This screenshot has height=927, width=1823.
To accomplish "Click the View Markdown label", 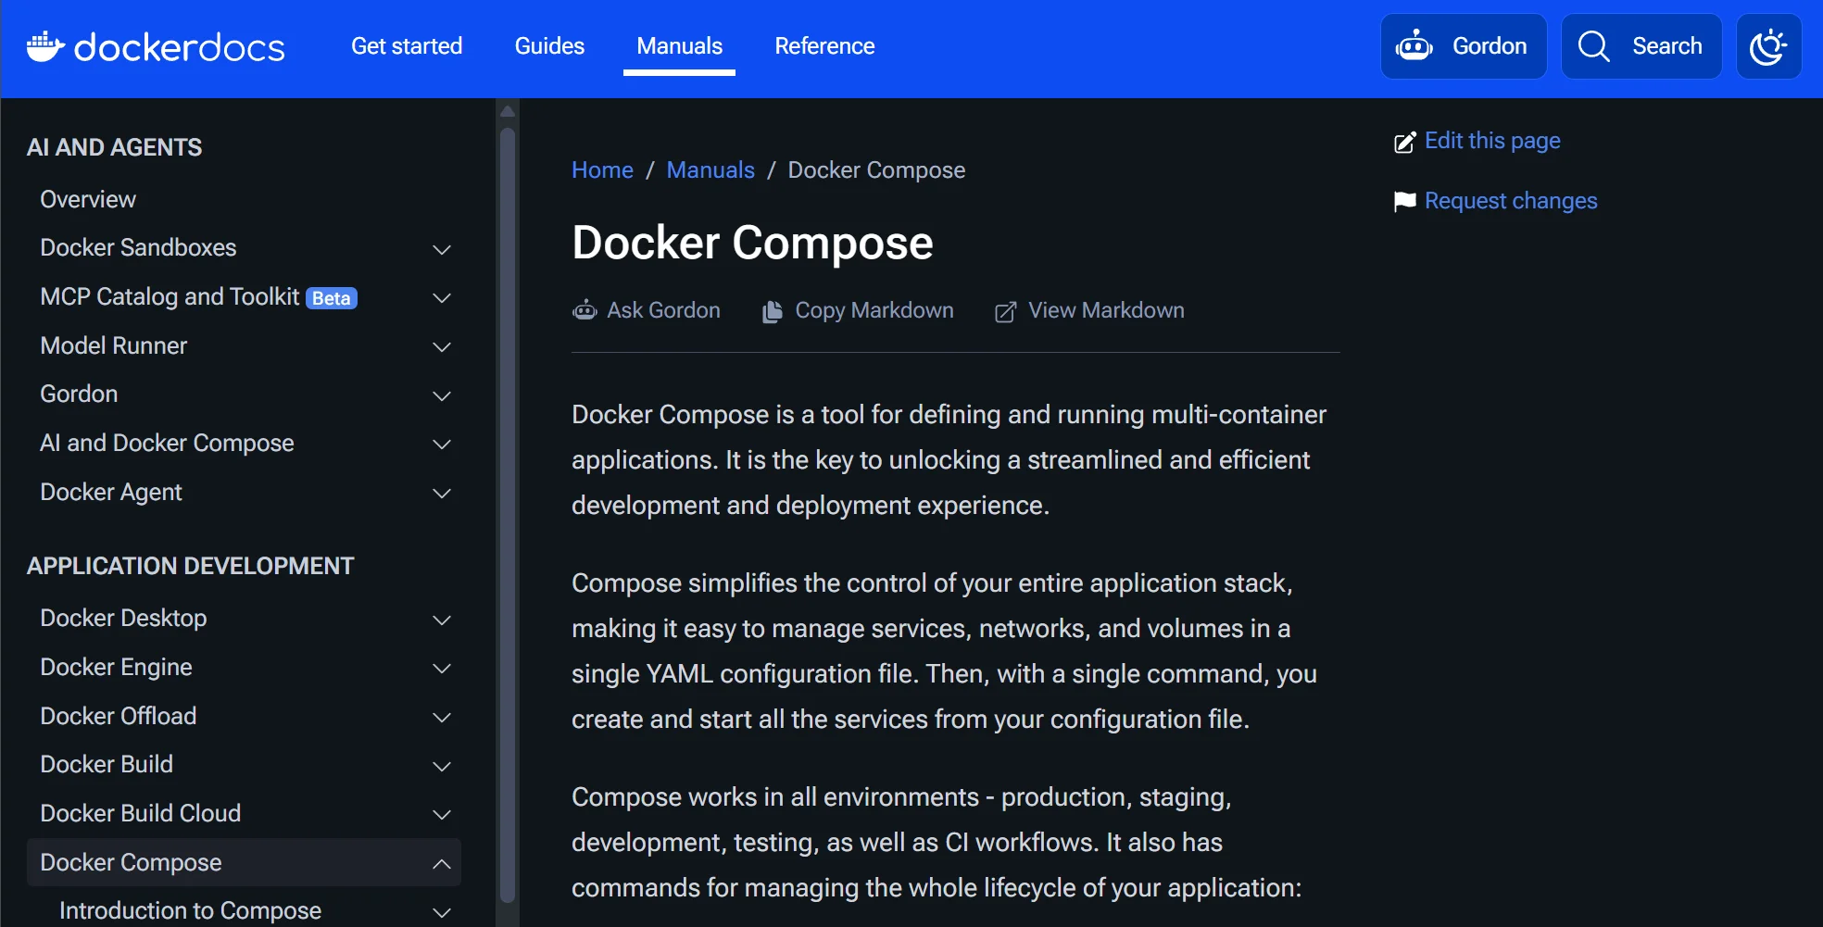I will pos(1106,310).
